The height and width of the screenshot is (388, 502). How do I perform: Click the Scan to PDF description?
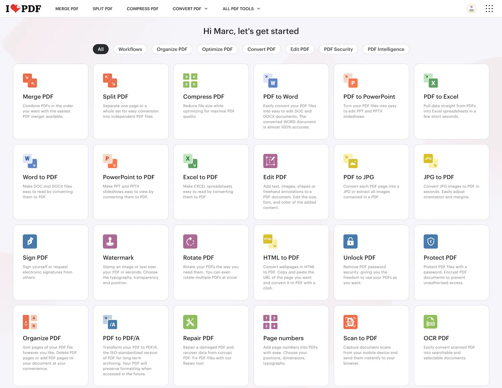(x=370, y=355)
